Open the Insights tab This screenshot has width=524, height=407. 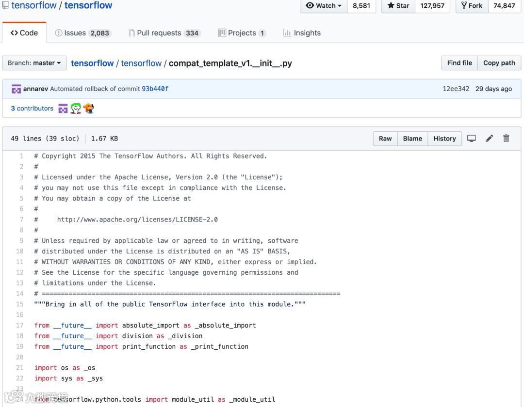(302, 33)
